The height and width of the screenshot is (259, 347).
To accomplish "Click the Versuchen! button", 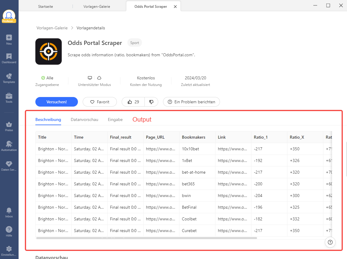I will (57, 102).
